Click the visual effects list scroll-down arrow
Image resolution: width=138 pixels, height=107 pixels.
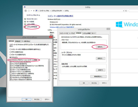[49, 80]
